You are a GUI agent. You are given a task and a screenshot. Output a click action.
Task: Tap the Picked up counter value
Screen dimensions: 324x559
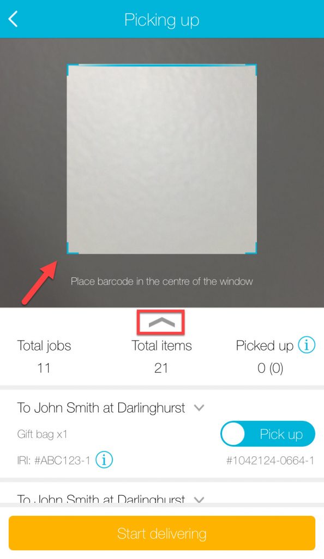point(270,368)
